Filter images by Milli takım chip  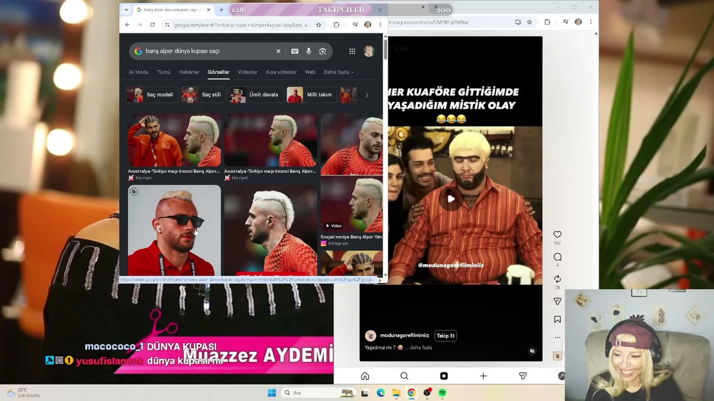(x=312, y=95)
